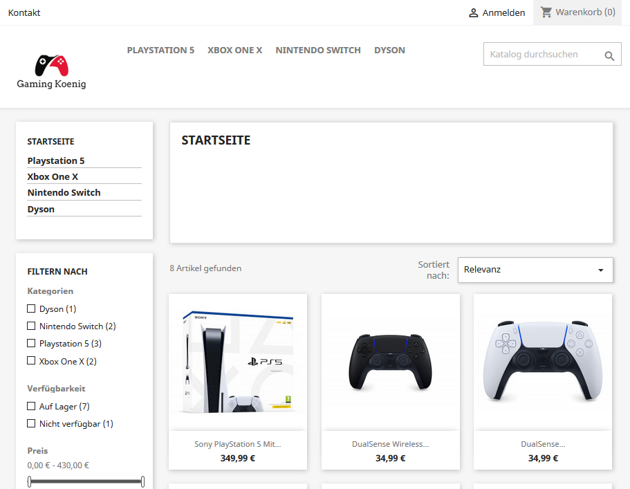
Task: Enable the Playstation 5 category filter
Action: (31, 343)
